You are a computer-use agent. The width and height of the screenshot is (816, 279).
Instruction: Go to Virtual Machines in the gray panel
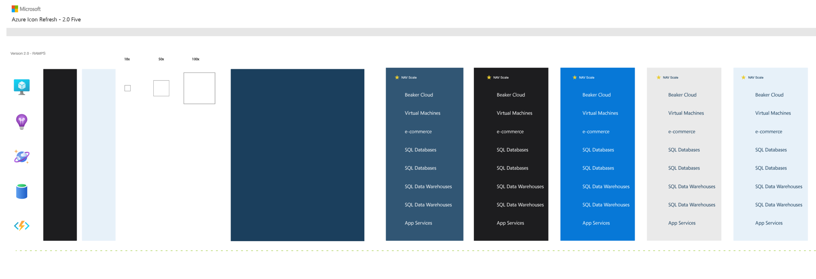(x=686, y=113)
